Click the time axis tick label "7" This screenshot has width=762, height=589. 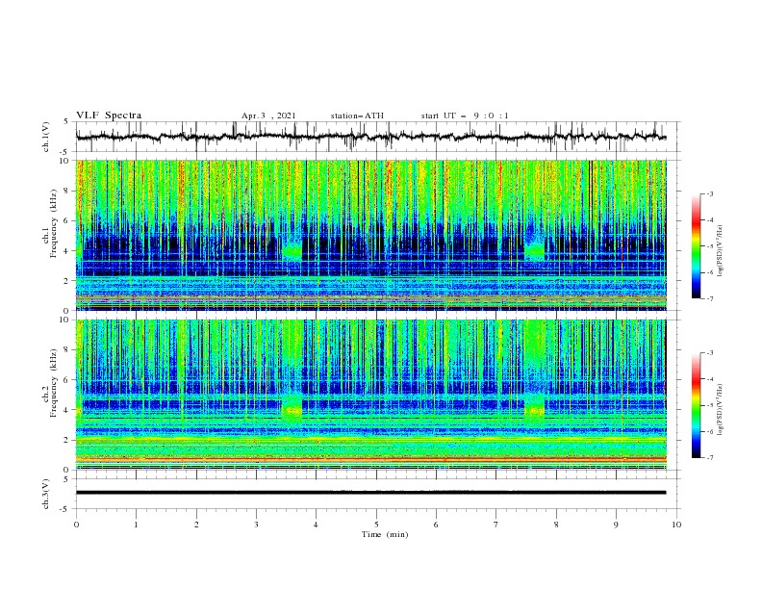point(496,525)
